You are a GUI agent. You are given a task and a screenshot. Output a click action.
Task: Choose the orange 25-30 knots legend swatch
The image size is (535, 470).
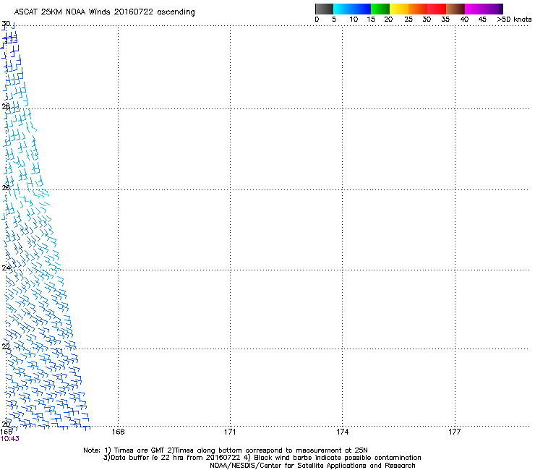(418, 9)
